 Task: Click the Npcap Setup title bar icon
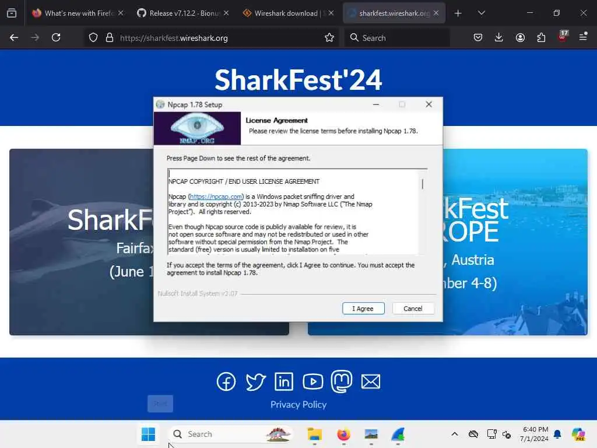point(160,104)
